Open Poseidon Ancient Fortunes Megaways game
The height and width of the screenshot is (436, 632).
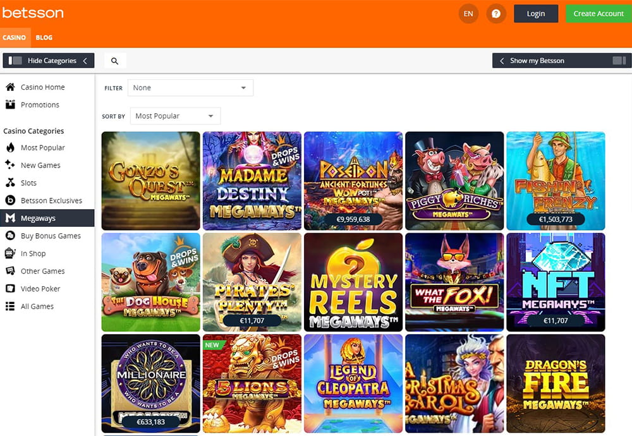click(353, 181)
